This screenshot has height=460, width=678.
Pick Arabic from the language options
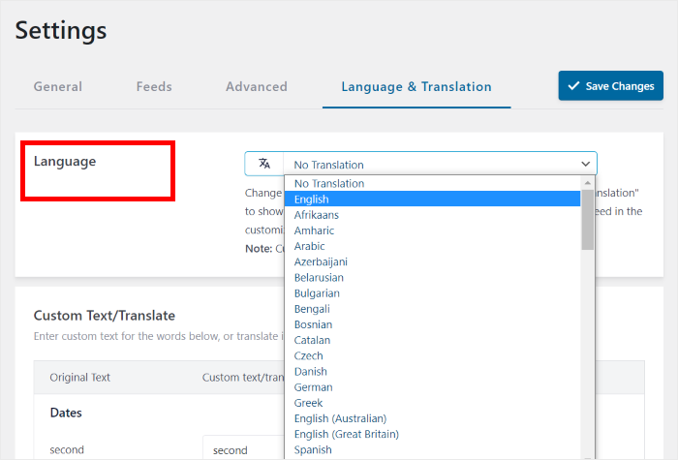(310, 246)
